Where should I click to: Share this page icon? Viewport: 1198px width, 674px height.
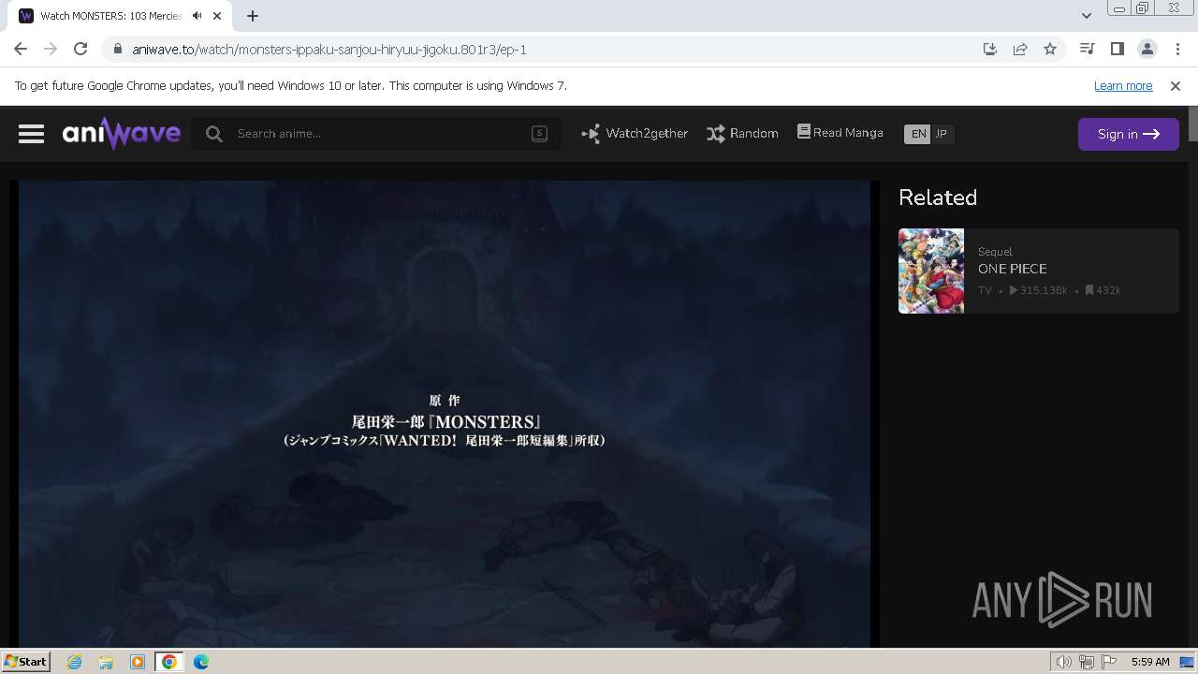1020,49
